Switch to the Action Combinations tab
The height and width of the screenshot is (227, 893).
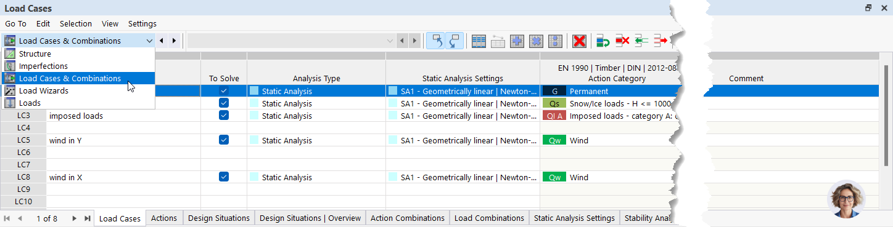pos(408,218)
